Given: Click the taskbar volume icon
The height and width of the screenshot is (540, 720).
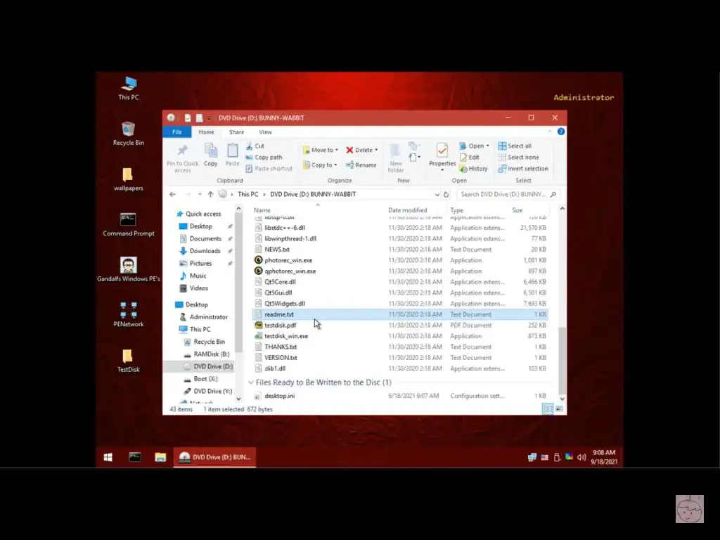Looking at the screenshot, I should (581, 457).
